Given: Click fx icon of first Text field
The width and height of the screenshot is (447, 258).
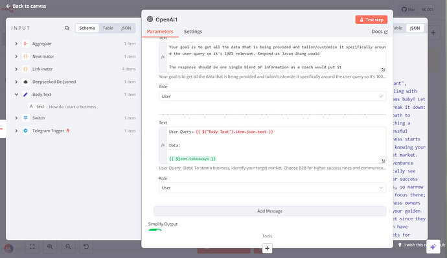Looking at the screenshot, I should point(163,57).
